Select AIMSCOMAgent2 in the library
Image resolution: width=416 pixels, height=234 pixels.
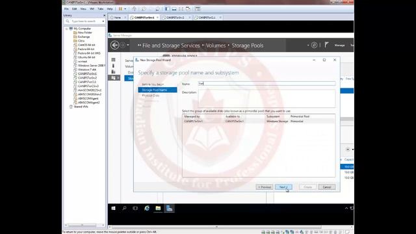pyautogui.click(x=88, y=103)
